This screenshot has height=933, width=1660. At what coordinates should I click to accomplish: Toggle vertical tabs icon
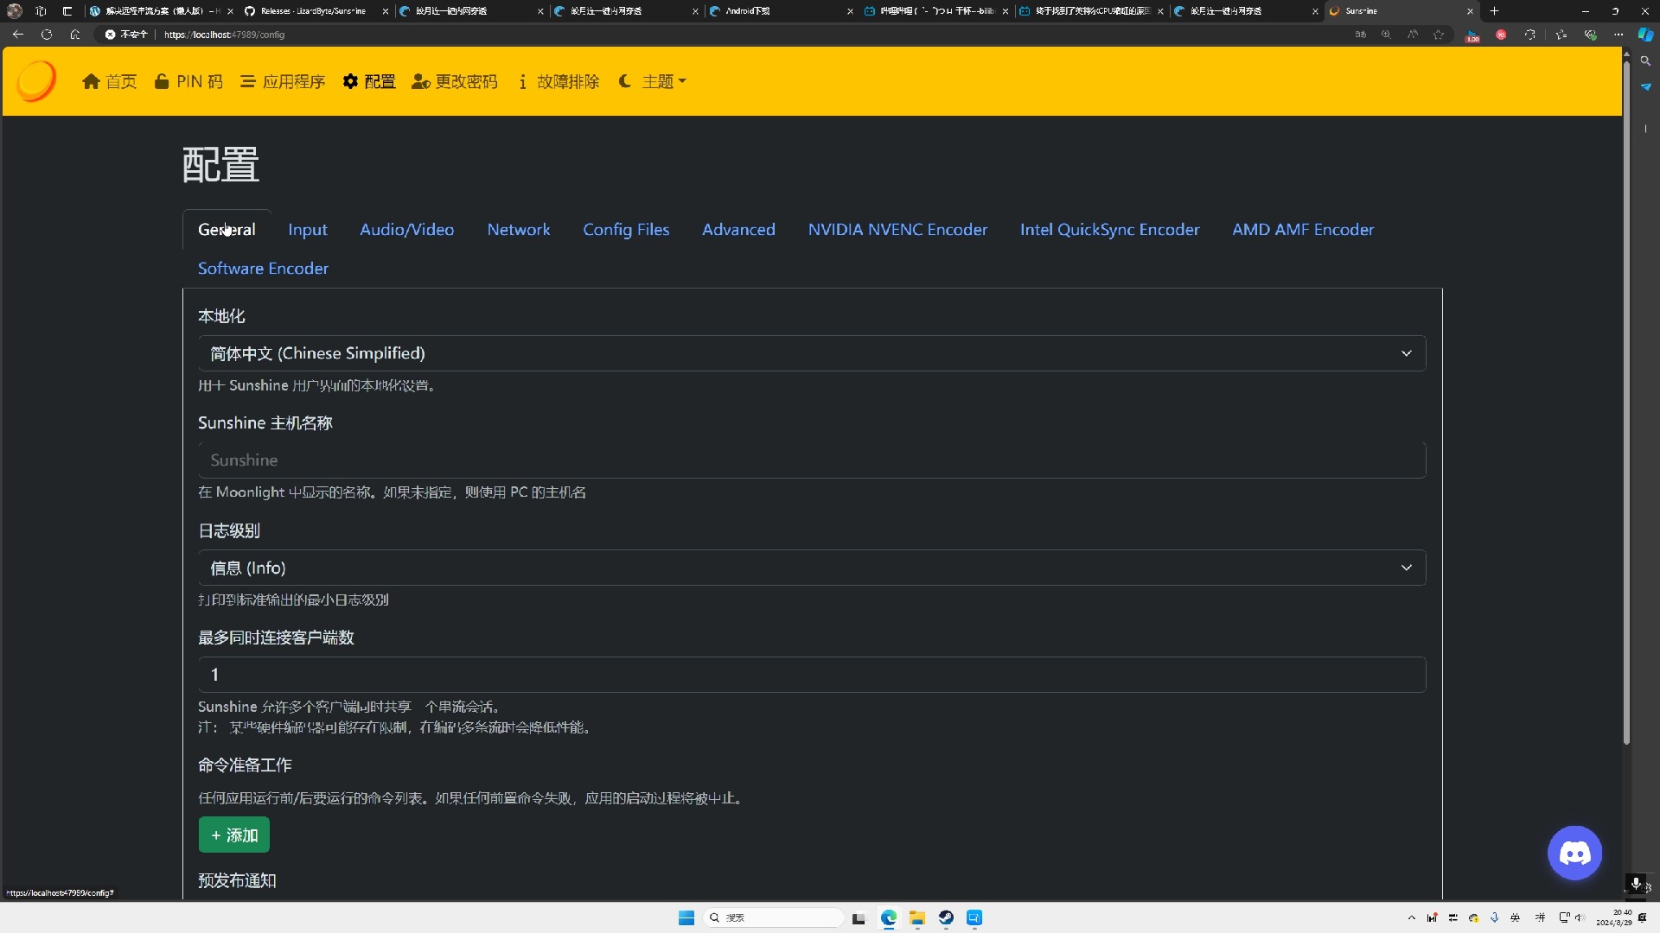(x=67, y=11)
